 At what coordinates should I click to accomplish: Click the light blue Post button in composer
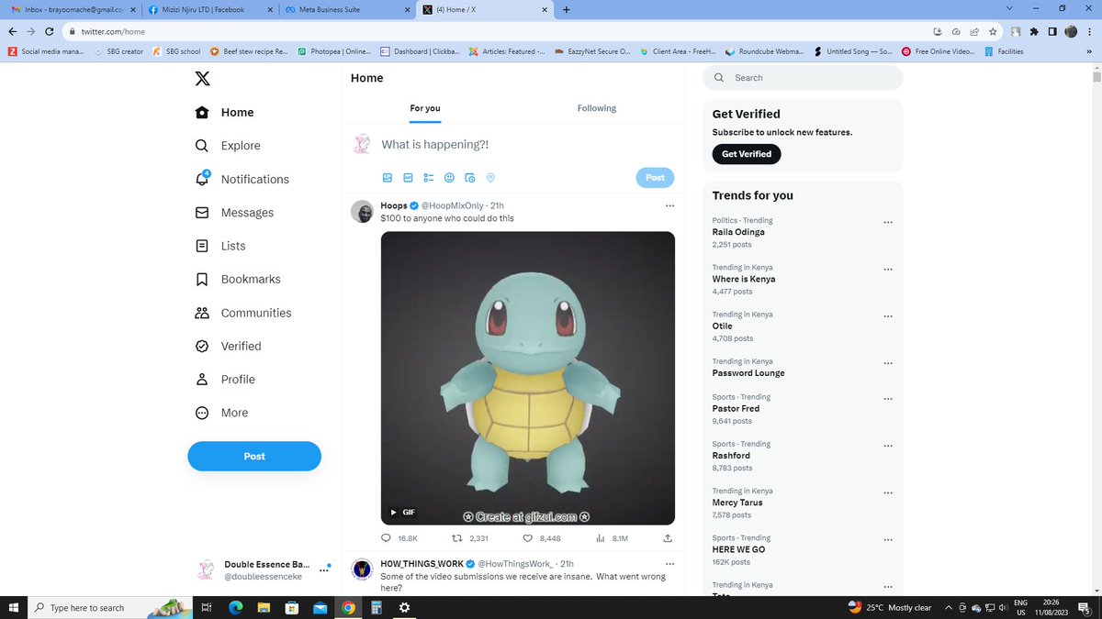click(x=655, y=178)
